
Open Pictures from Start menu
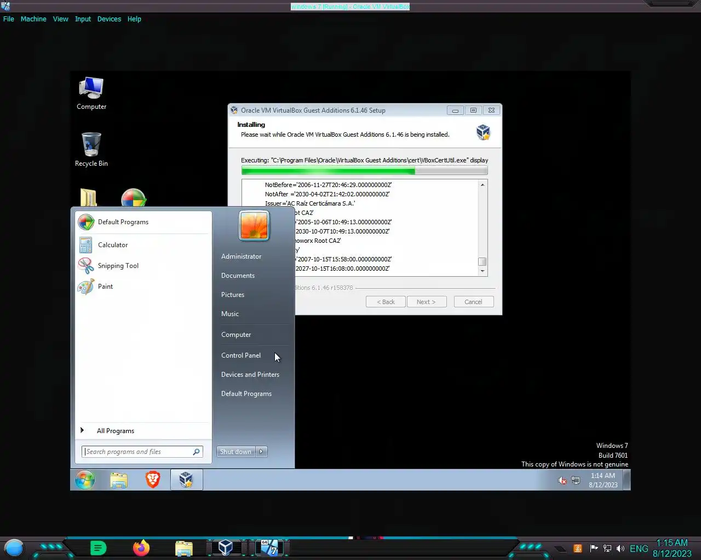point(233,295)
